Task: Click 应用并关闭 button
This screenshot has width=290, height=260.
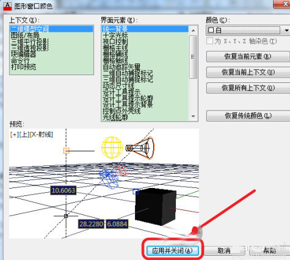Action: (172, 251)
